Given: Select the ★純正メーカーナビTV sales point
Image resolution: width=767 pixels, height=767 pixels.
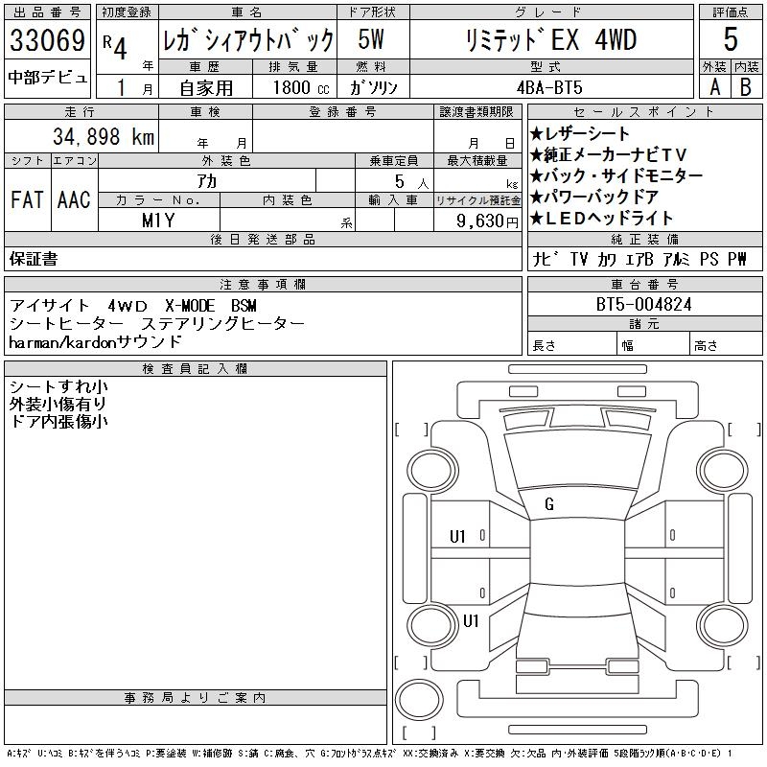Looking at the screenshot, I should 608,154.
